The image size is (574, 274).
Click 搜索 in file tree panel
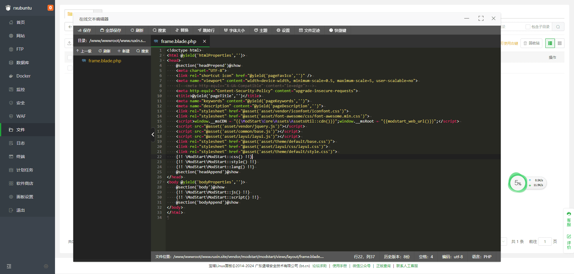click(x=143, y=51)
